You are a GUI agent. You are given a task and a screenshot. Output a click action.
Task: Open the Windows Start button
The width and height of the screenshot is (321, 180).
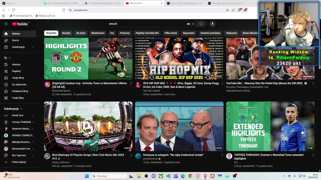[x=87, y=176]
